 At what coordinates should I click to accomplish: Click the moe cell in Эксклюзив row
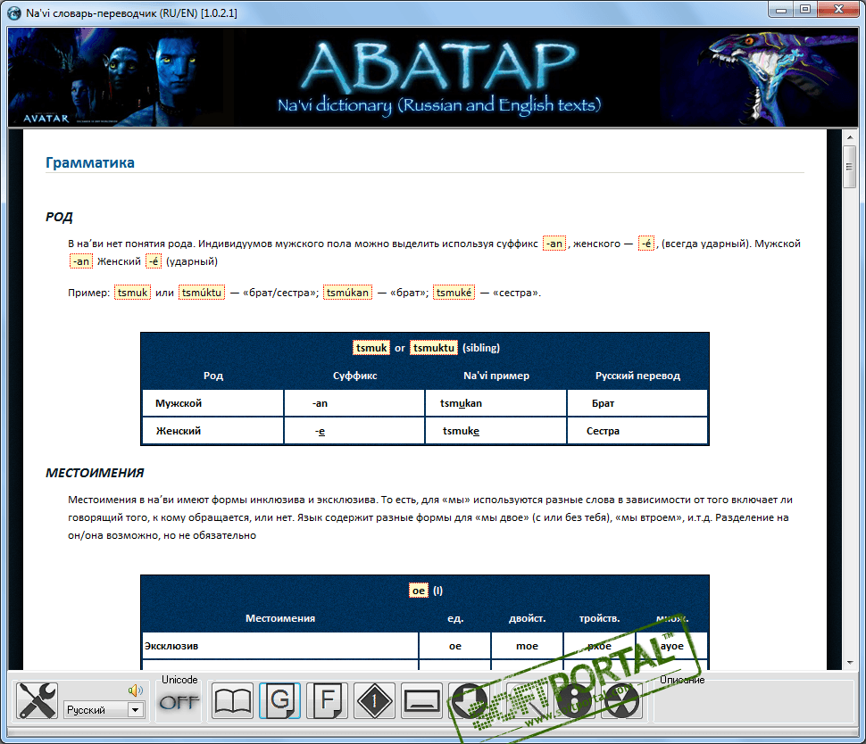click(x=527, y=646)
